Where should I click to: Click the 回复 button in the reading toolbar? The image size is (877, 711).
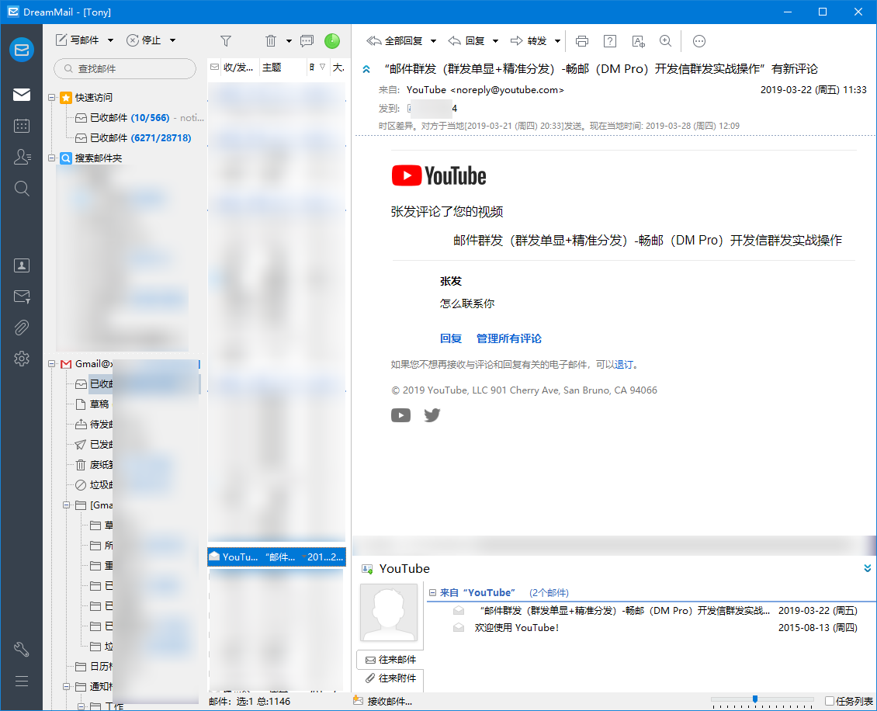coord(466,41)
